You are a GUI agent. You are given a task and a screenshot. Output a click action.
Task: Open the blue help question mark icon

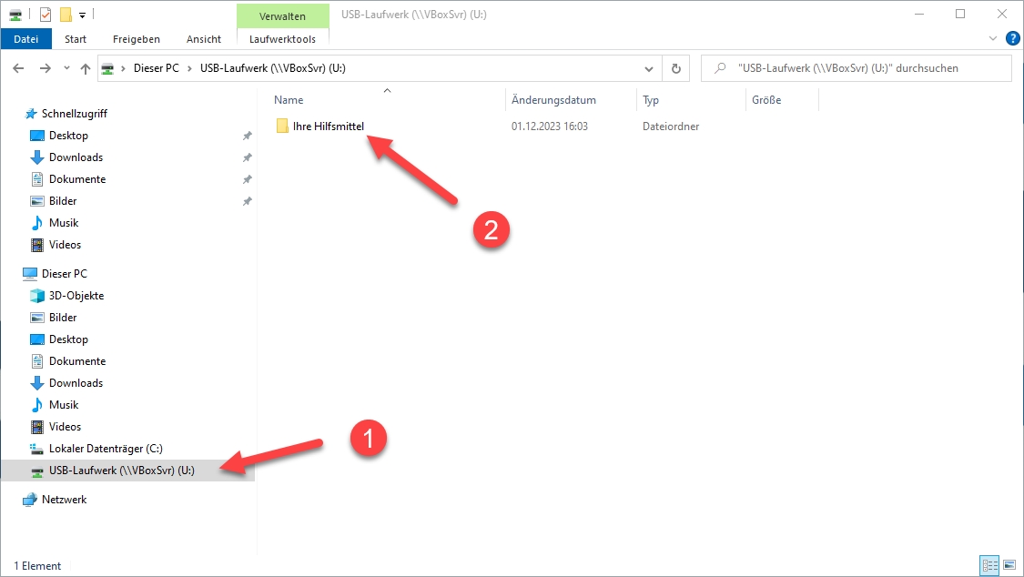point(1011,39)
